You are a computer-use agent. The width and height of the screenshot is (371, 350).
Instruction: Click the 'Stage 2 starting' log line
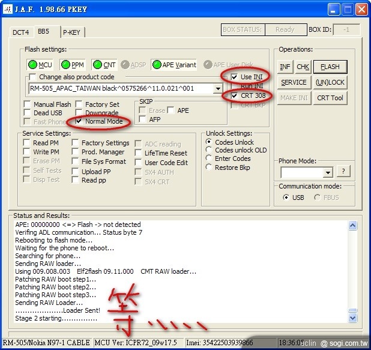(x=56, y=318)
